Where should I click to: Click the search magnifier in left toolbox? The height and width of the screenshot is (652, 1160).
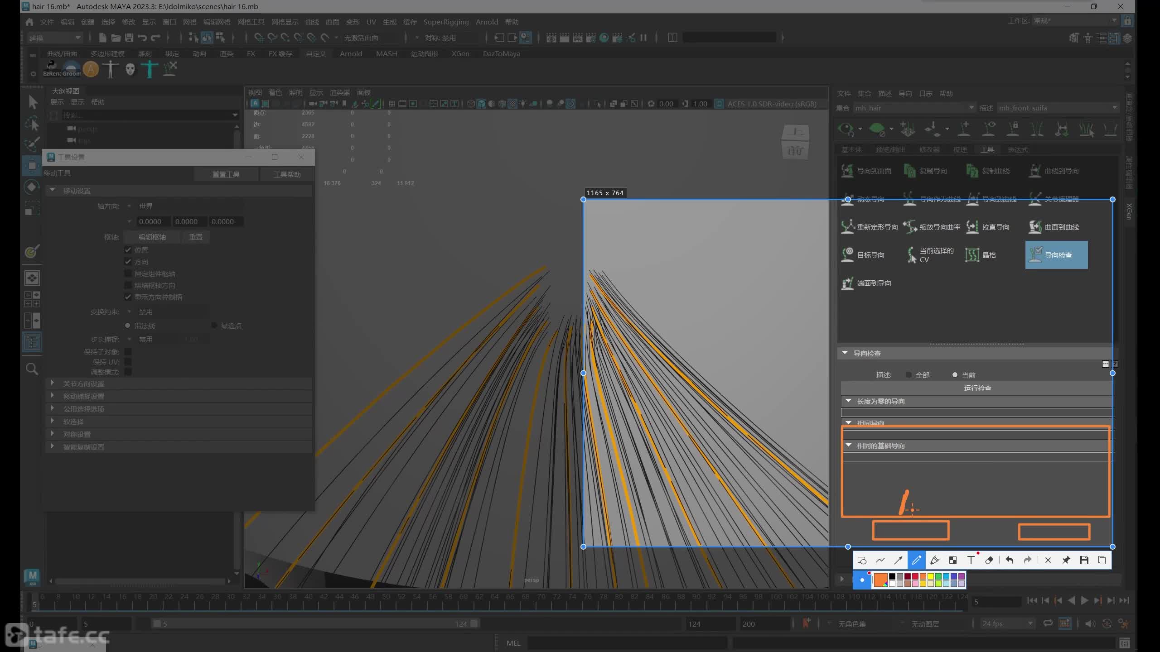32,369
